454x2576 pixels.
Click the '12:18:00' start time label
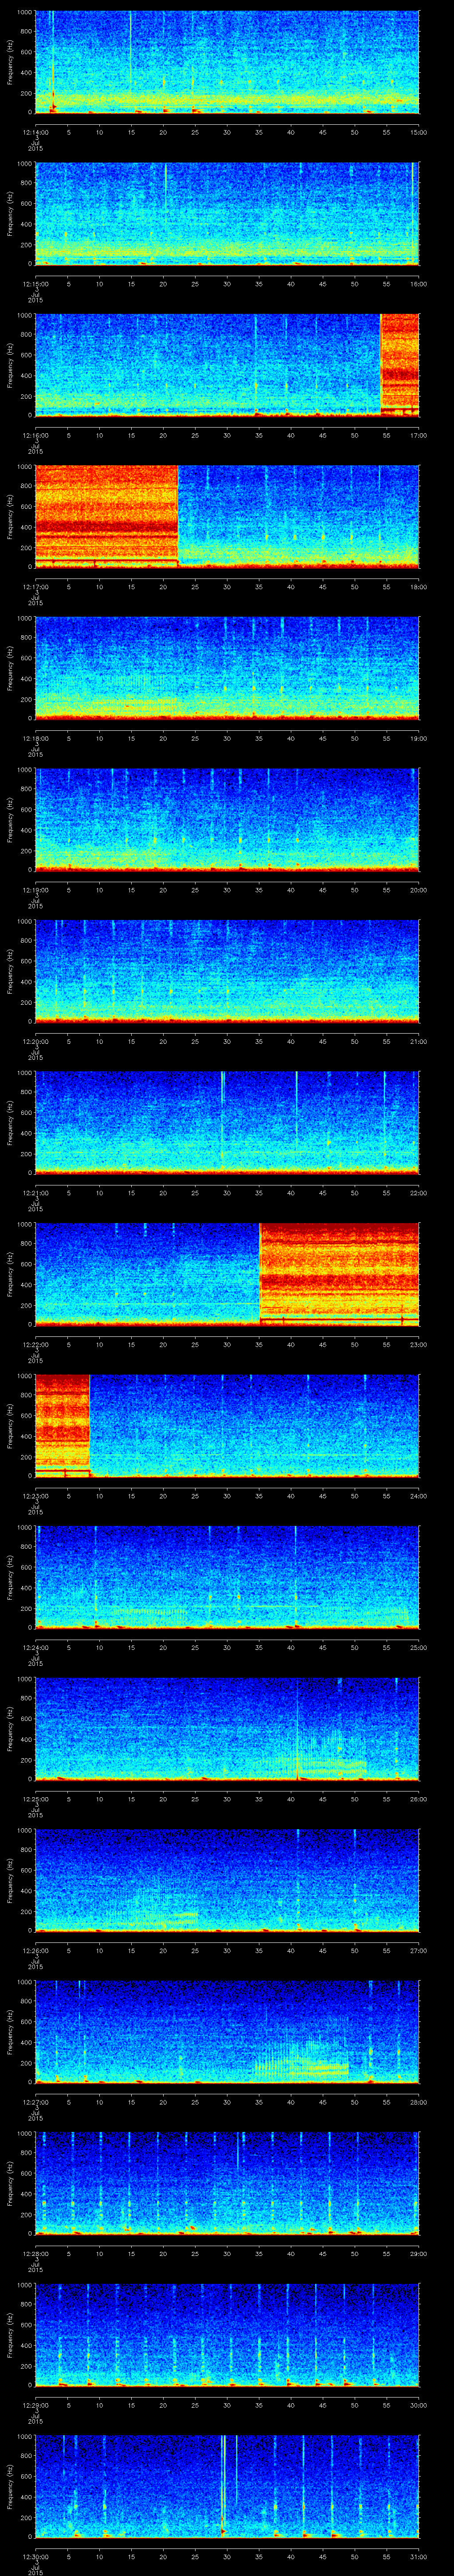[x=35, y=738]
